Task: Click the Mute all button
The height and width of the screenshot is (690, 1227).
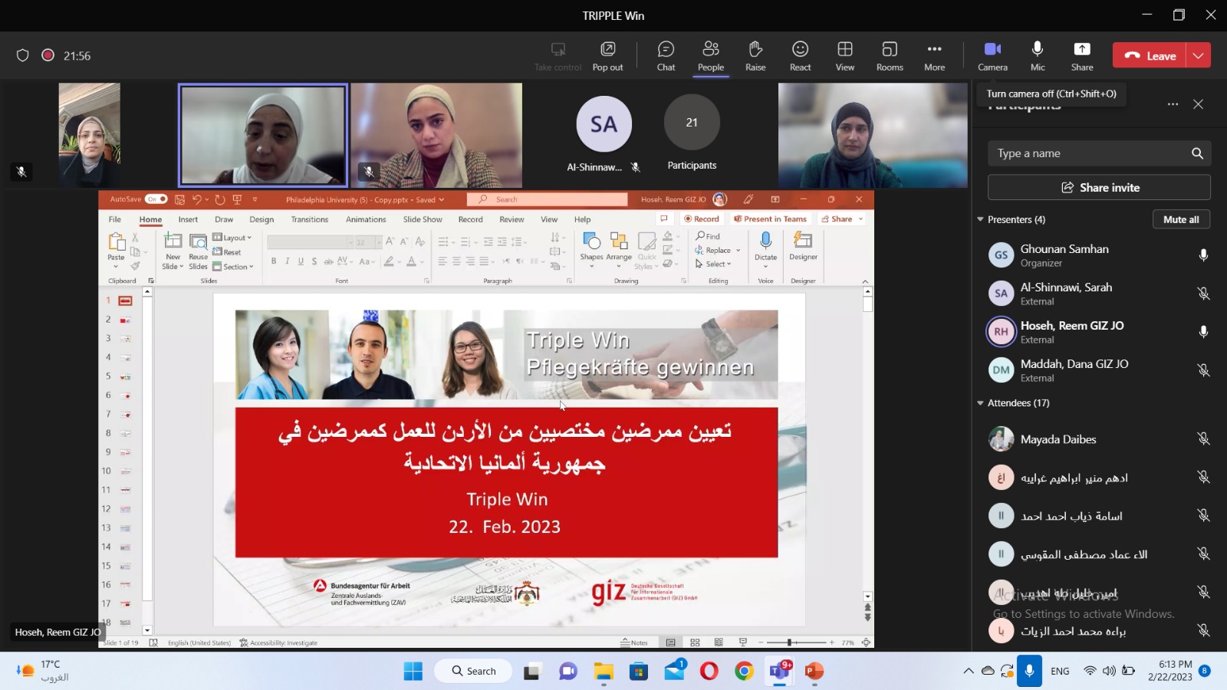Action: pos(1180,219)
